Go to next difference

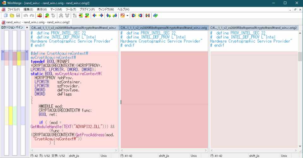(47, 16)
